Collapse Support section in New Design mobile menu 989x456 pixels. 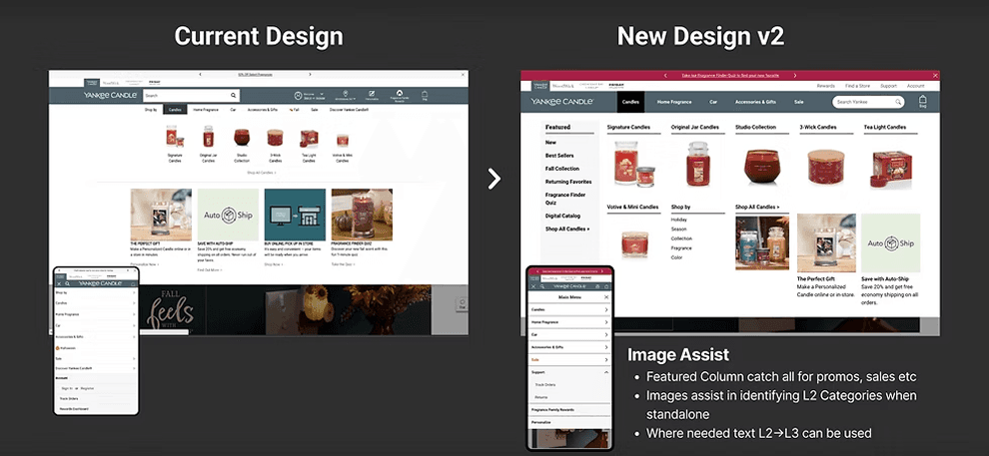click(x=606, y=372)
